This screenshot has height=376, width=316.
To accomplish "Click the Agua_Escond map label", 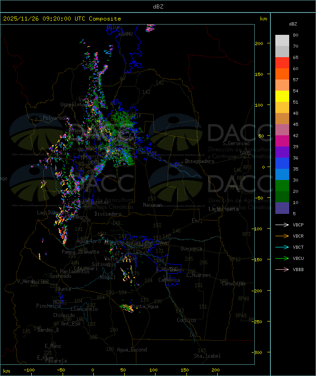I will coord(132,350).
